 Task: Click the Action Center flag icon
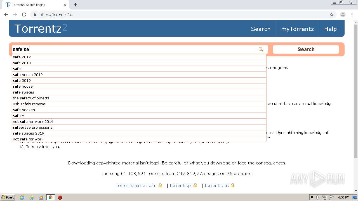tap(331, 197)
